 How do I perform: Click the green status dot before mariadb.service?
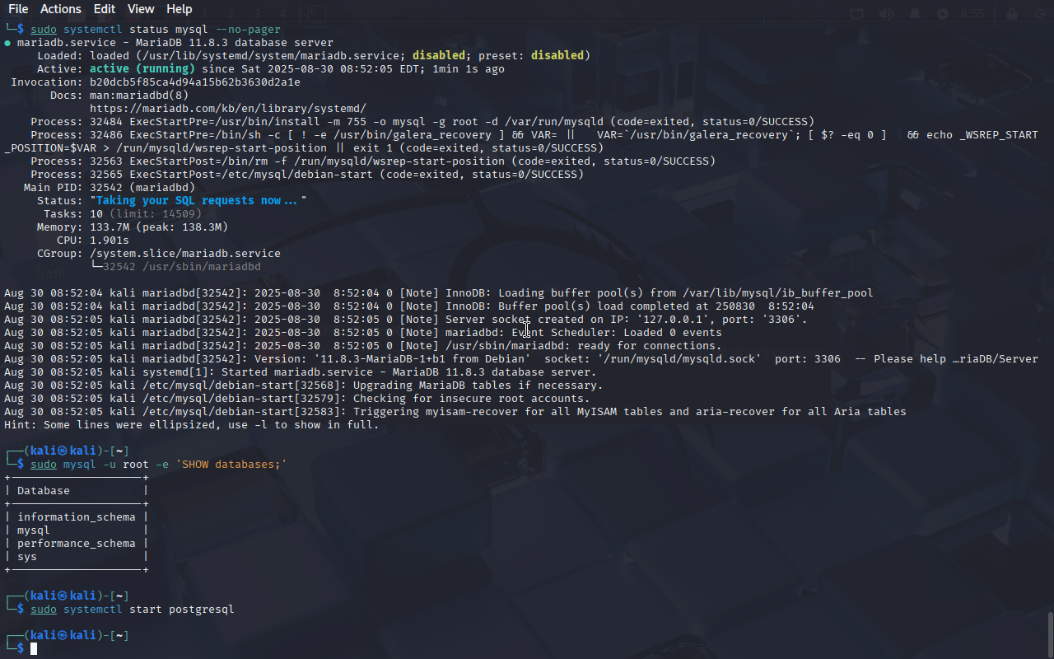tap(7, 43)
